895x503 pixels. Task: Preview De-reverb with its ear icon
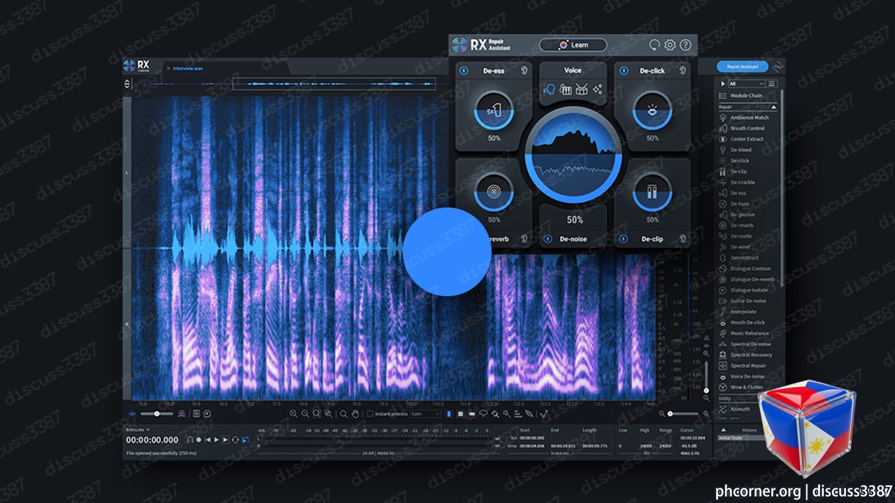click(x=524, y=239)
